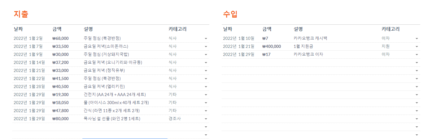Expand category dropdown for 소미돈까스 expense row
Image resolution: width=432 pixels, height=139 pixels.
(206, 47)
